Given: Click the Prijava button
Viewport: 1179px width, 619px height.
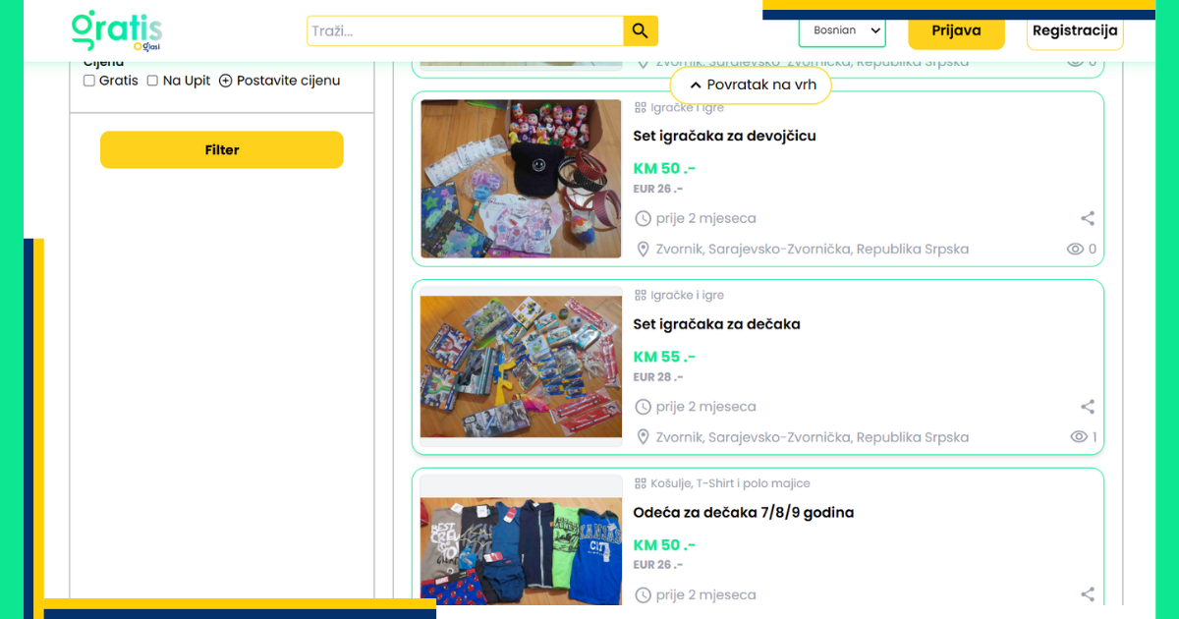Looking at the screenshot, I should [956, 30].
